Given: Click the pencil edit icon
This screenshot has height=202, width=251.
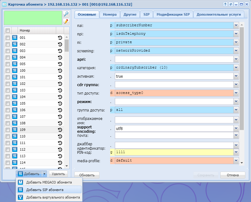Looking at the screenshot, I should click(66, 21).
